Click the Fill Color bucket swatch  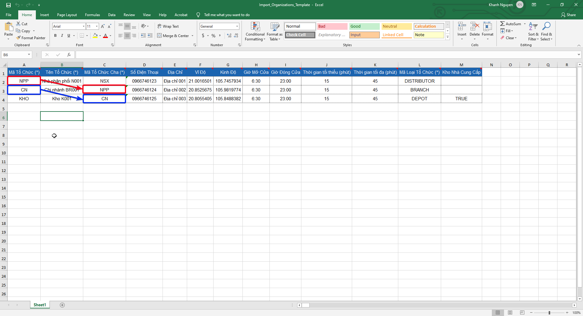tap(95, 36)
